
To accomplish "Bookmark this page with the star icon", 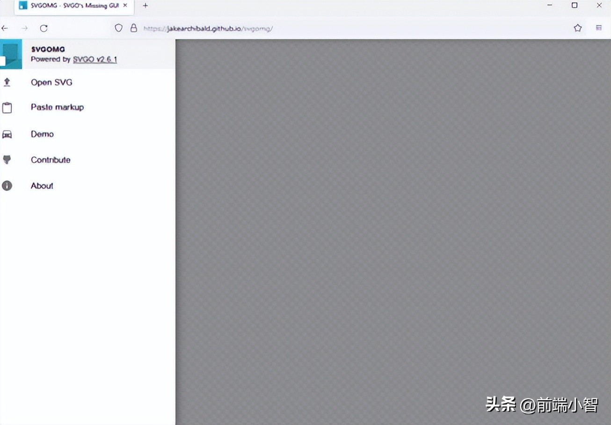I will click(577, 28).
